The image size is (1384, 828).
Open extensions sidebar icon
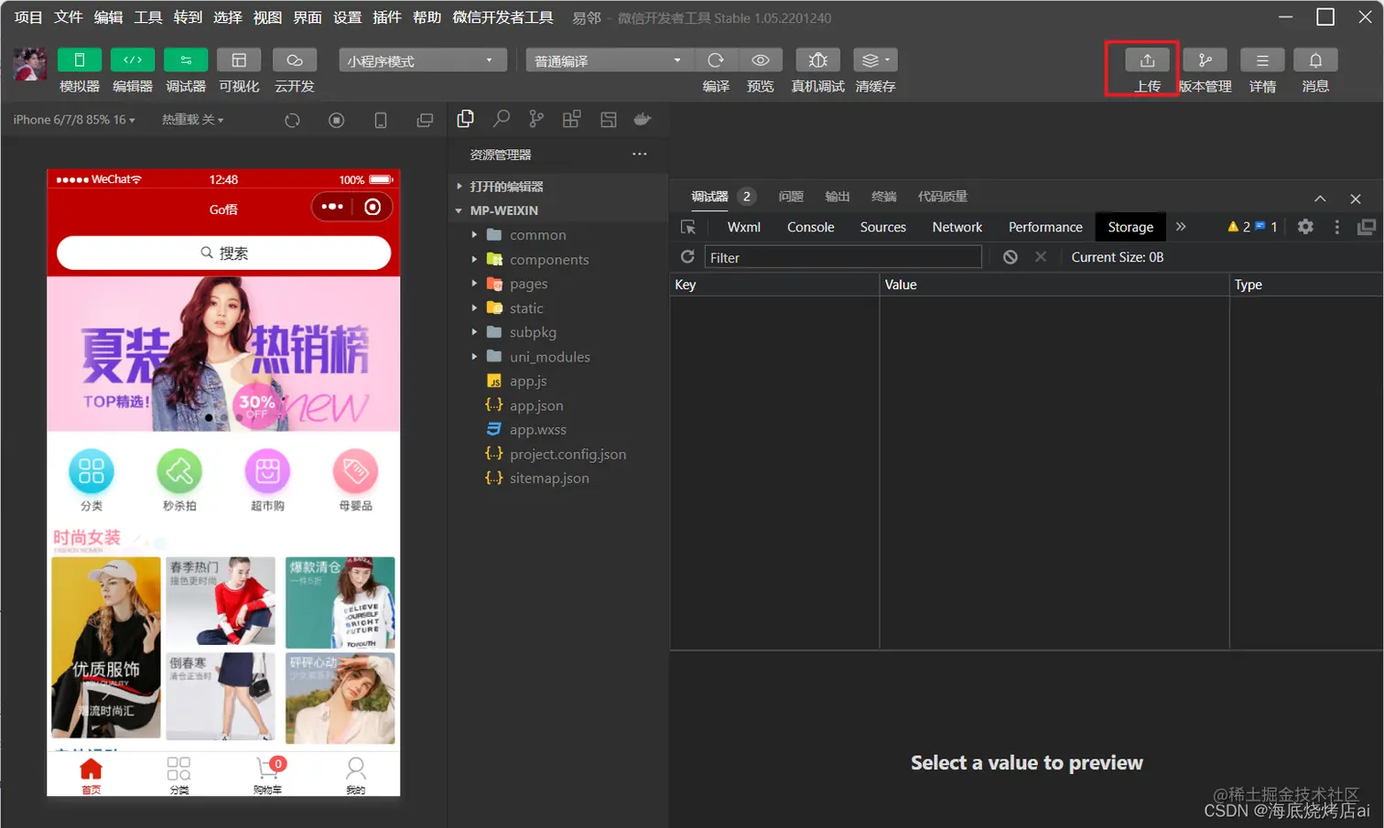click(571, 119)
